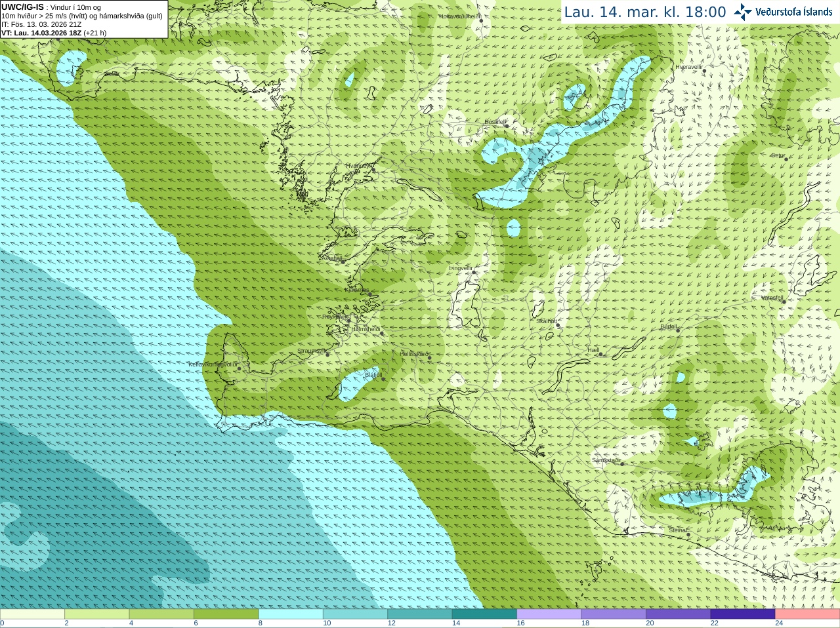Select the above-24 m/s pink legend swatch

tap(808, 614)
